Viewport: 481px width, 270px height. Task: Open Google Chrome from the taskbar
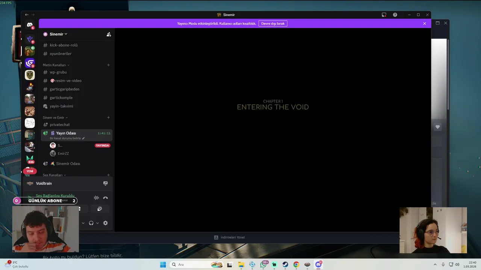pos(296,265)
